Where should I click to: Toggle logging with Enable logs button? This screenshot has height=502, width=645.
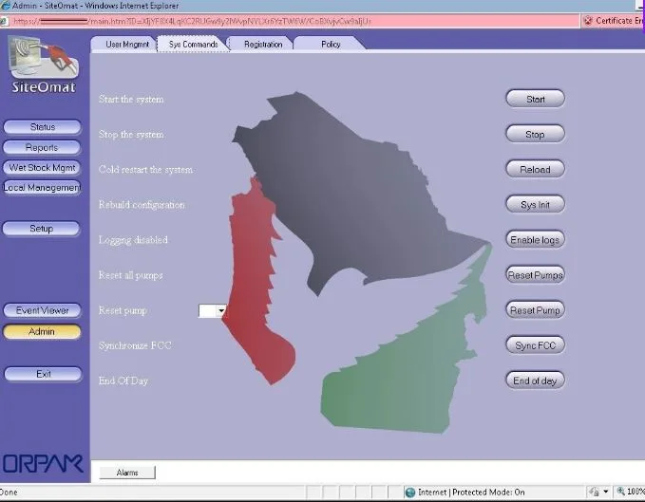click(x=535, y=240)
